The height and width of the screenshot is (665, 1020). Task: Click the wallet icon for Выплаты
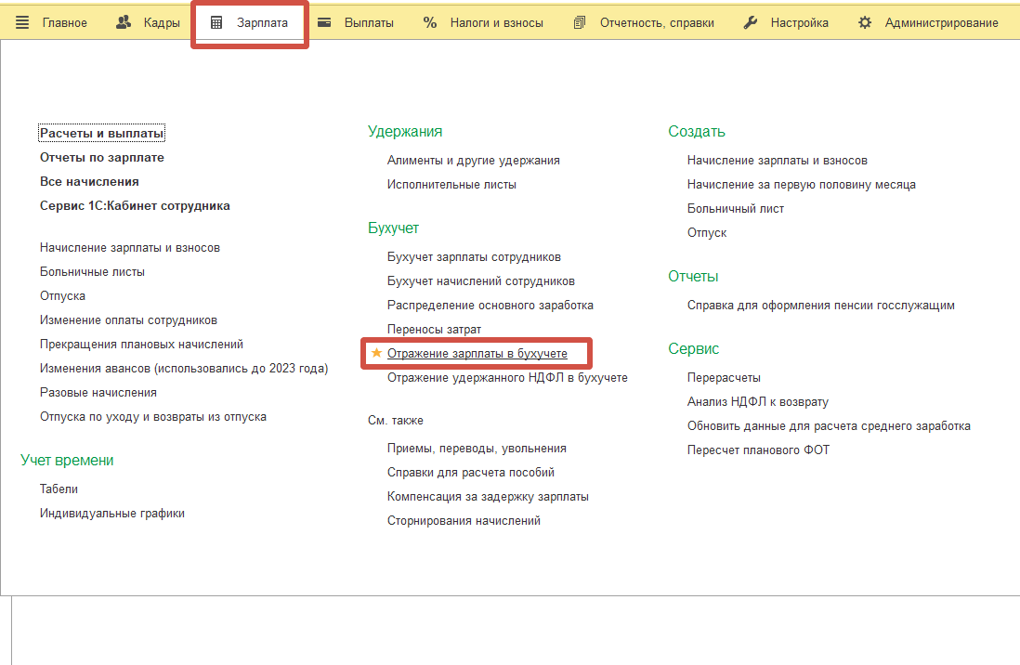click(x=324, y=23)
